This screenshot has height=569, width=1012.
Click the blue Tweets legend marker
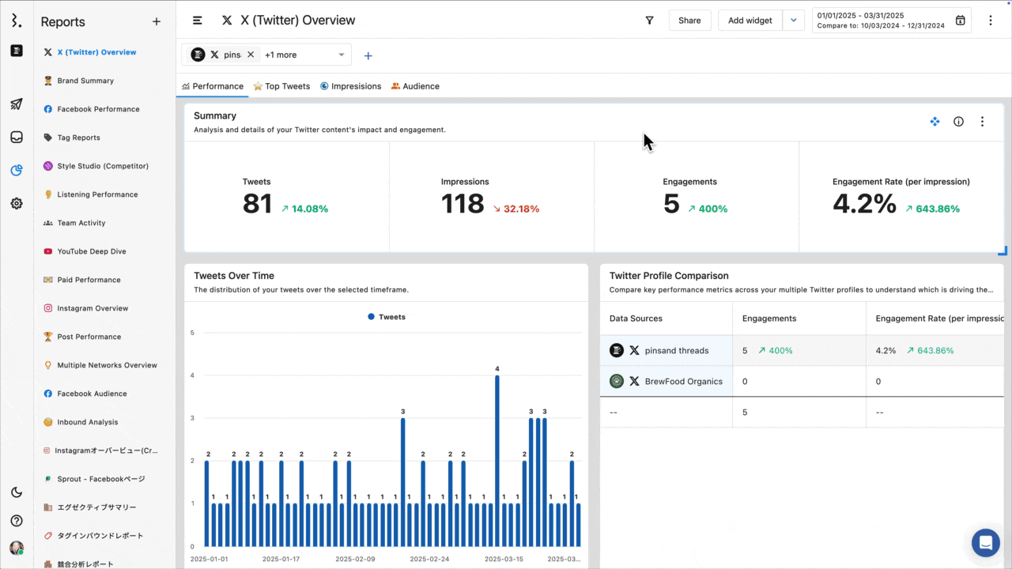(371, 316)
